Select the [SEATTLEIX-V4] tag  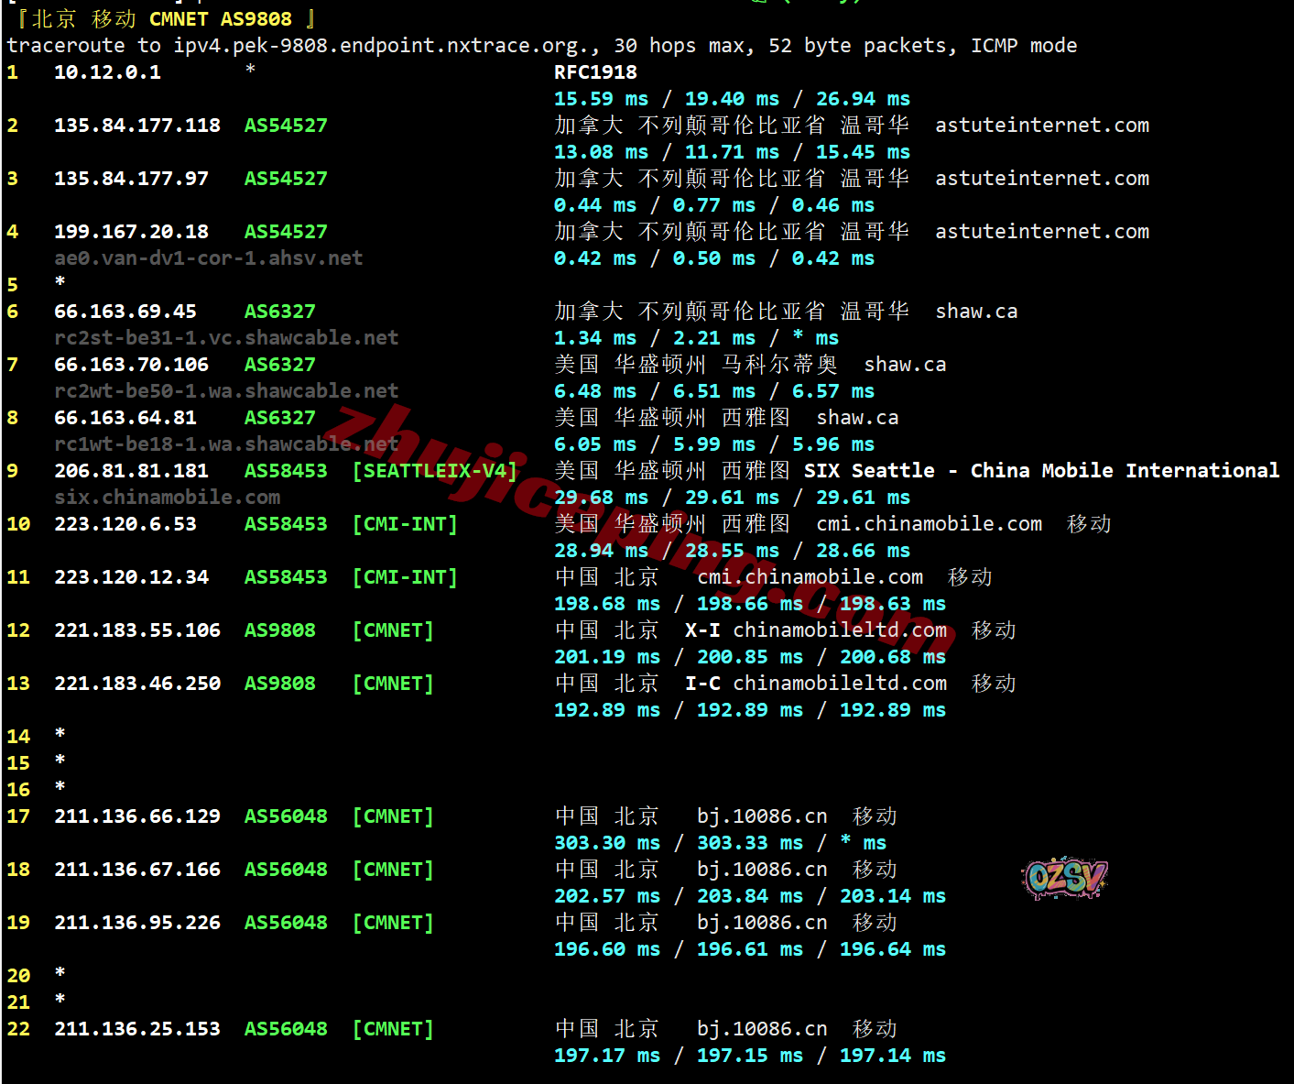coord(435,471)
